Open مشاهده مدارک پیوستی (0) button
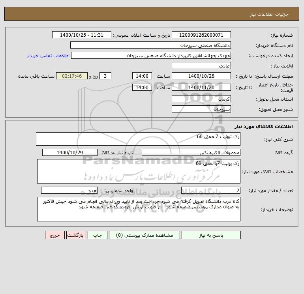The height and width of the screenshot is (294, 304). 144,235
